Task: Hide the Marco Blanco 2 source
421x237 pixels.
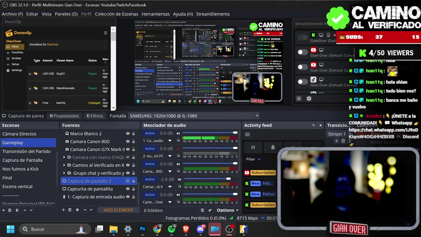Action: pyautogui.click(x=128, y=134)
